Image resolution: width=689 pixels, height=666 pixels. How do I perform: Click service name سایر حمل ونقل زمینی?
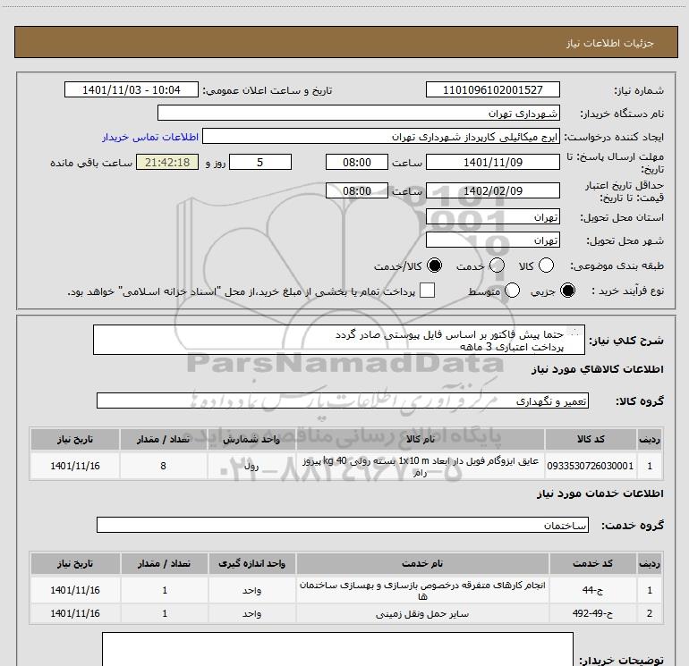click(422, 614)
